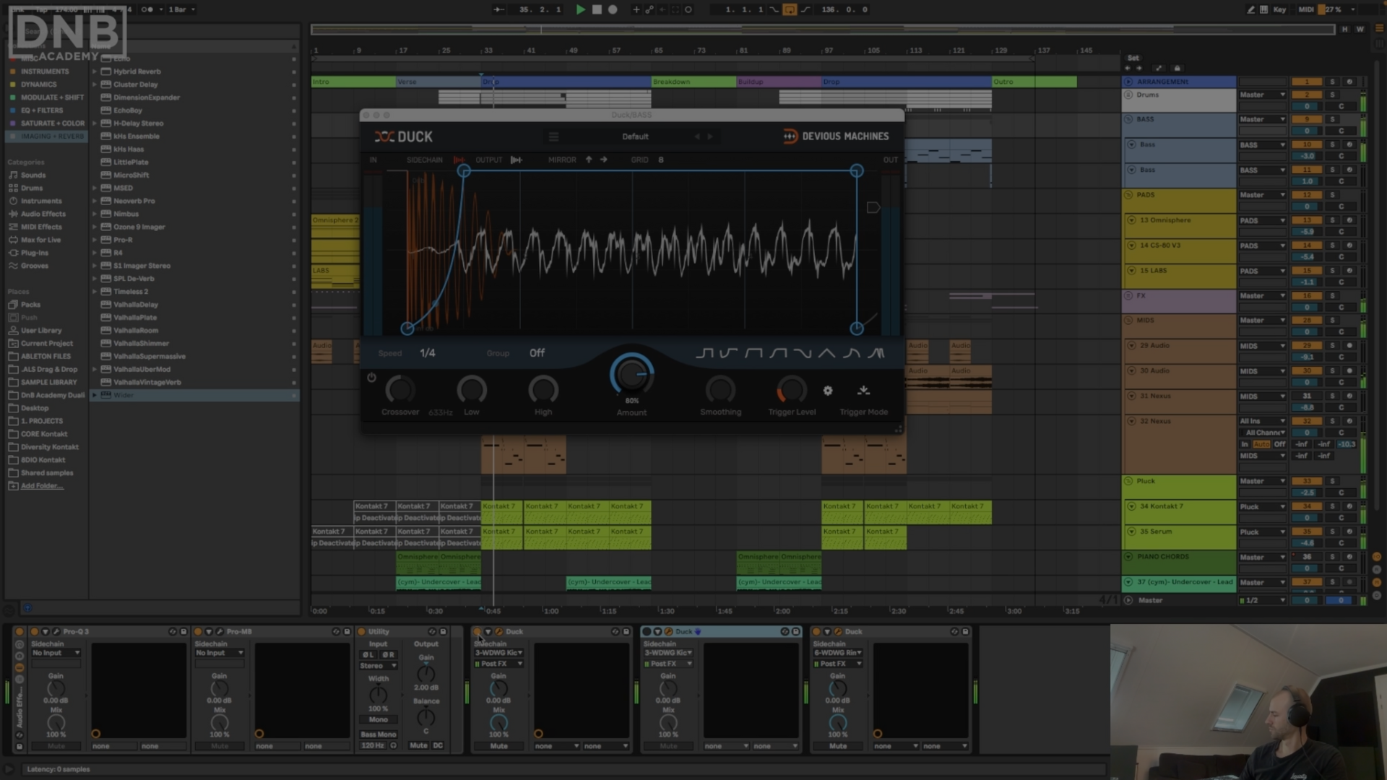Mirror the Duck curve vertically
This screenshot has height=780, width=1387.
589,160
